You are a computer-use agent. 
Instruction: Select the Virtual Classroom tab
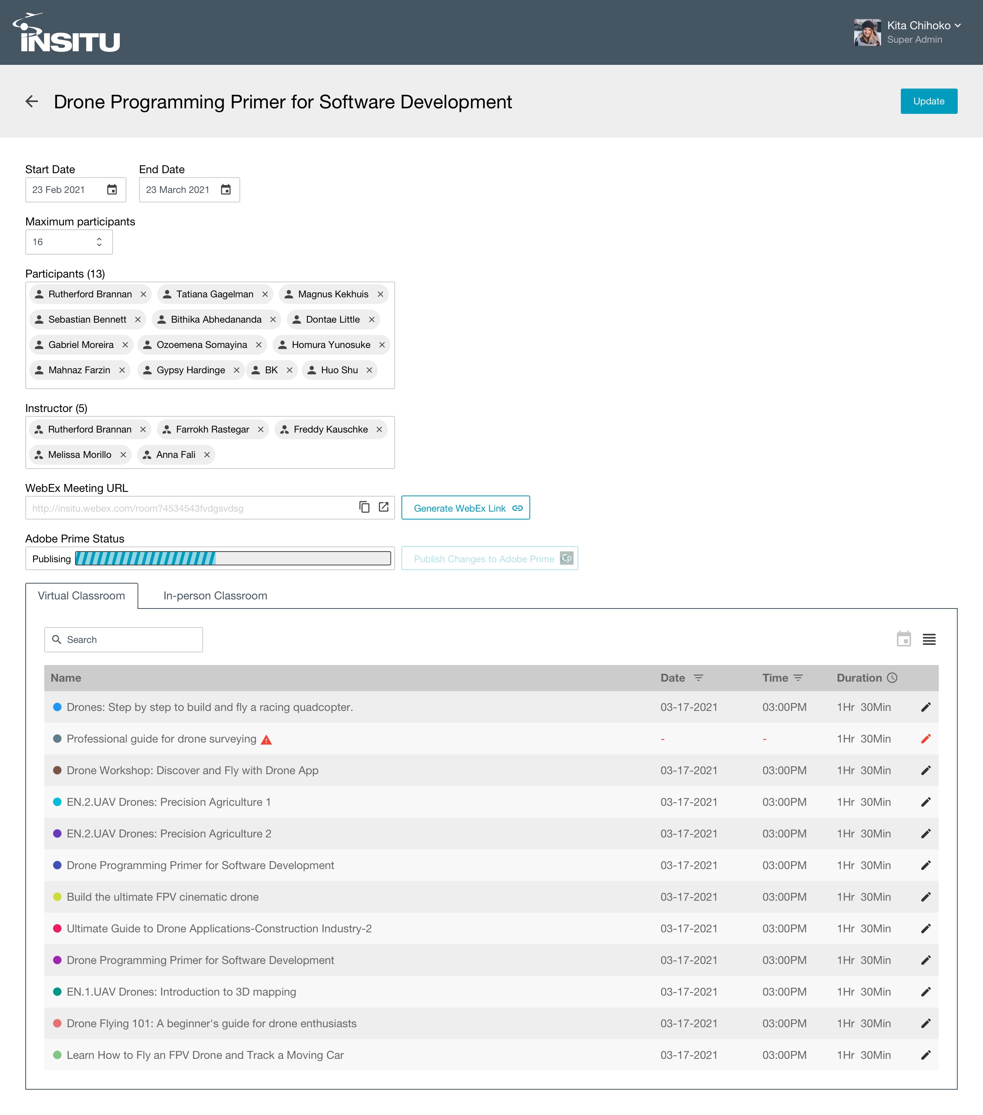[x=81, y=596]
